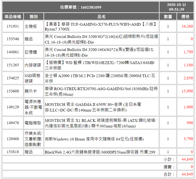This screenshot has width=196, height=179.
Task: Click the 作業系統/文書軟體/遊戲點數 category cell
Action: coord(34,139)
